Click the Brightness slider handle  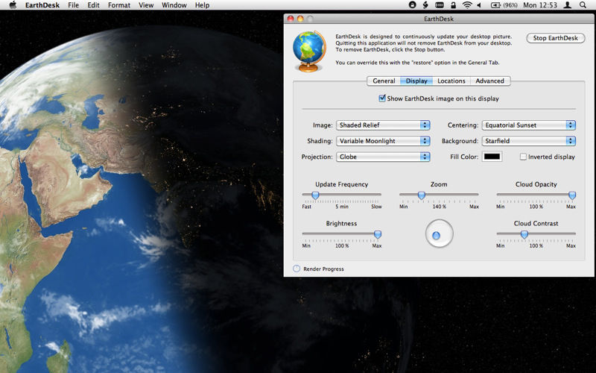(x=378, y=234)
